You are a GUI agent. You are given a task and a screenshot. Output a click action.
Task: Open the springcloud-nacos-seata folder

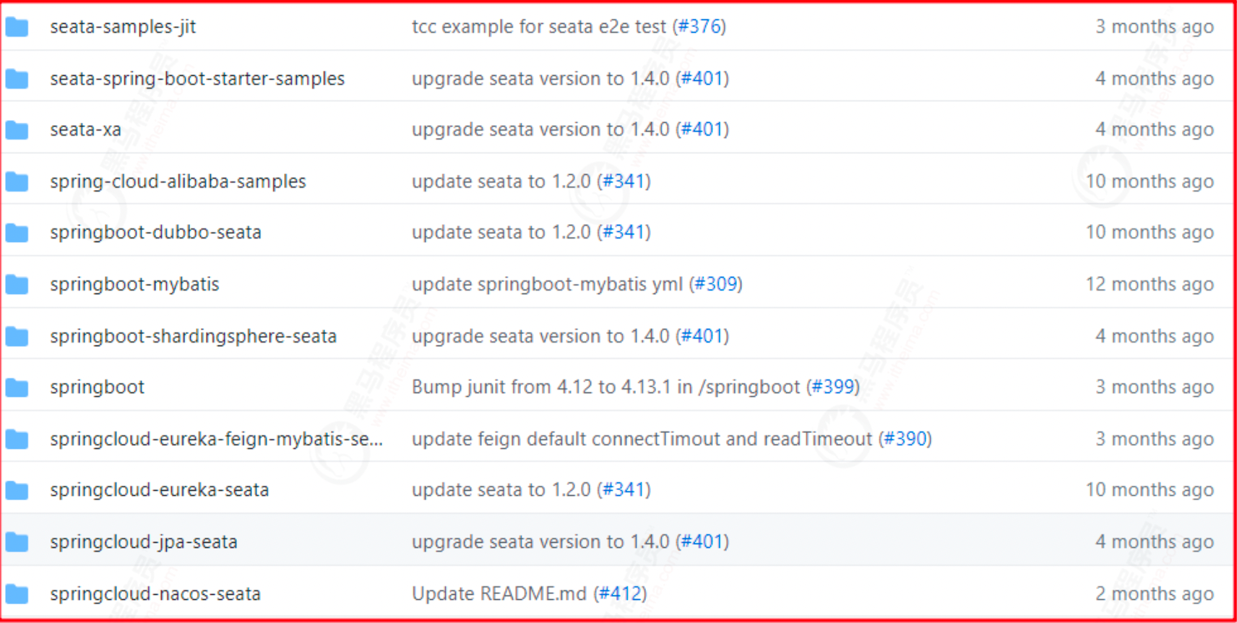tap(155, 594)
